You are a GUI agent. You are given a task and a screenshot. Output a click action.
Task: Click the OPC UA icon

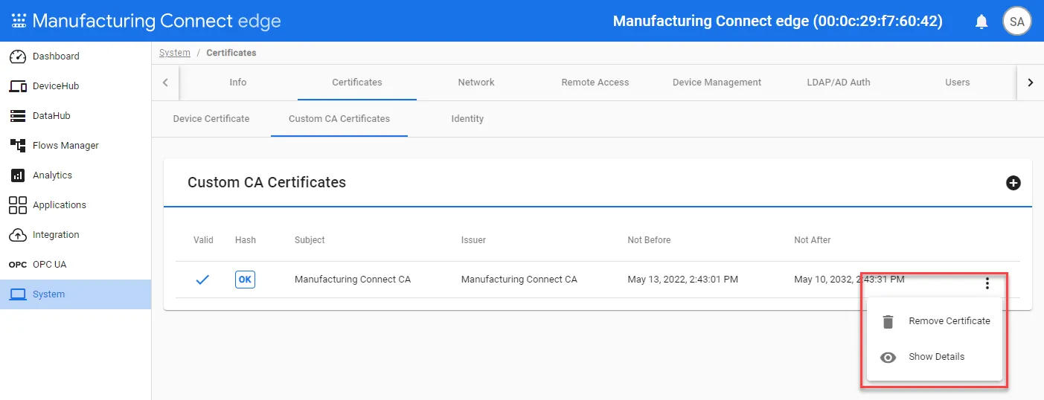click(x=18, y=265)
